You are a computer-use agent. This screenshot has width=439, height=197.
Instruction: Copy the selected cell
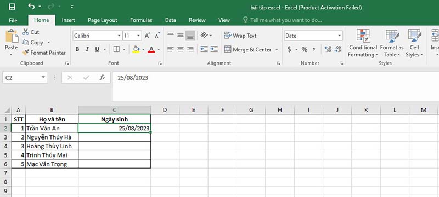[x=33, y=43]
